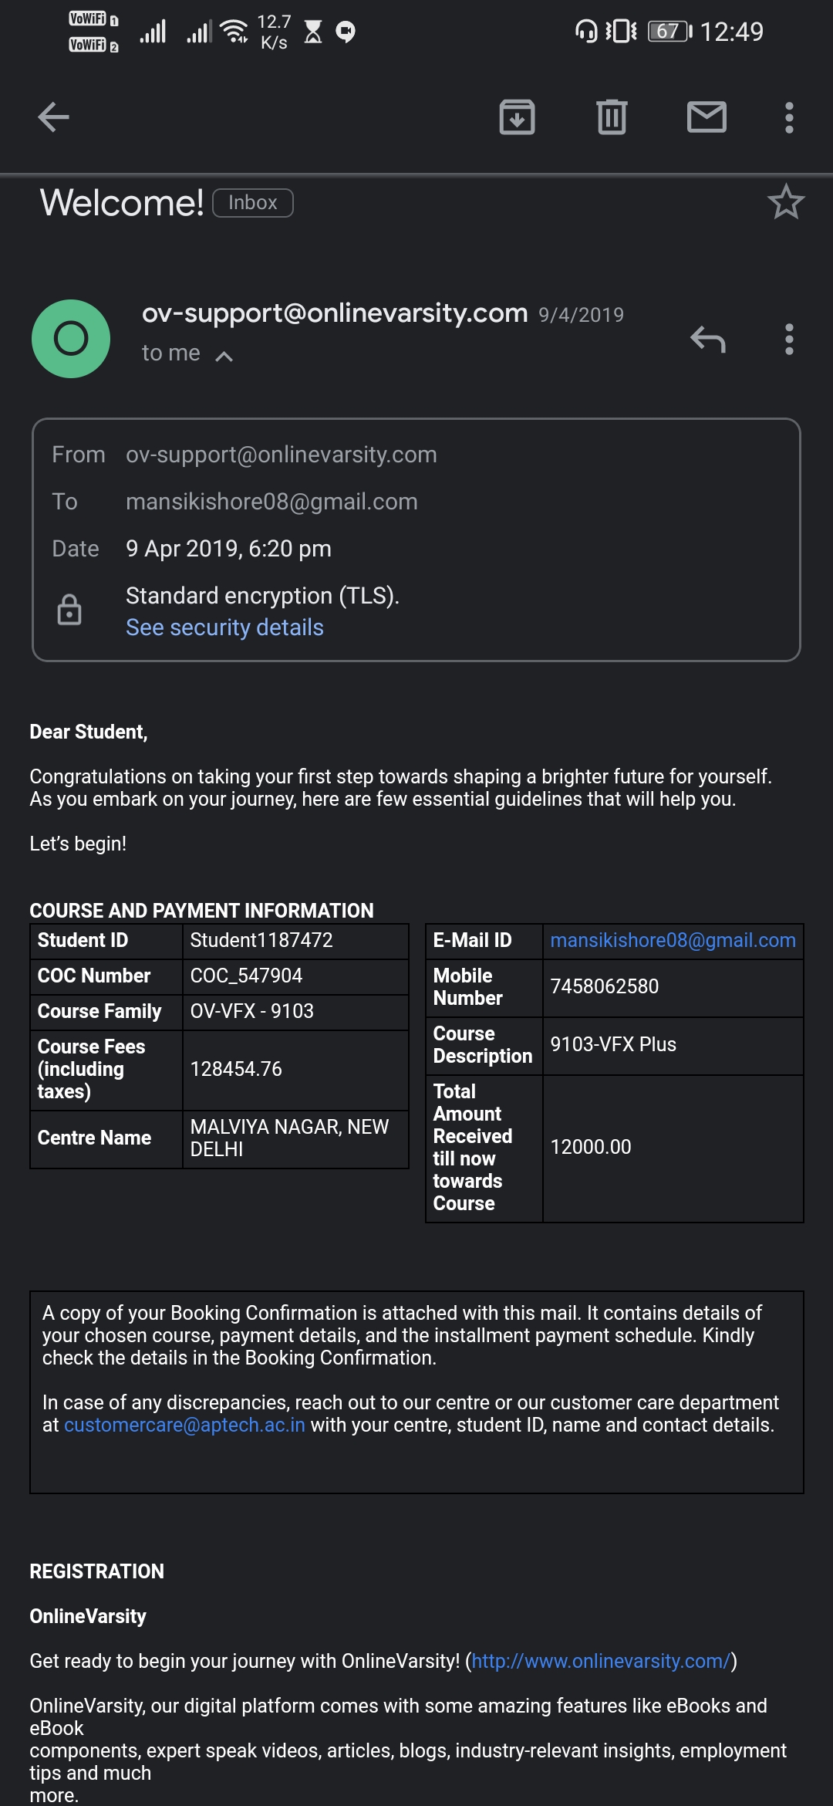Tap the battery indicator in status bar
This screenshot has height=1806, width=833.
pos(669,32)
